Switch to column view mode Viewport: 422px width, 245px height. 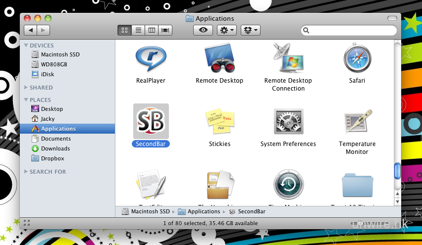click(152, 30)
